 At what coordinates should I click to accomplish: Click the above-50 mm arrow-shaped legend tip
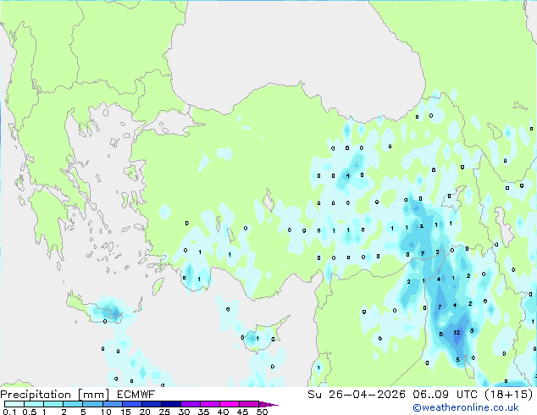point(268,404)
